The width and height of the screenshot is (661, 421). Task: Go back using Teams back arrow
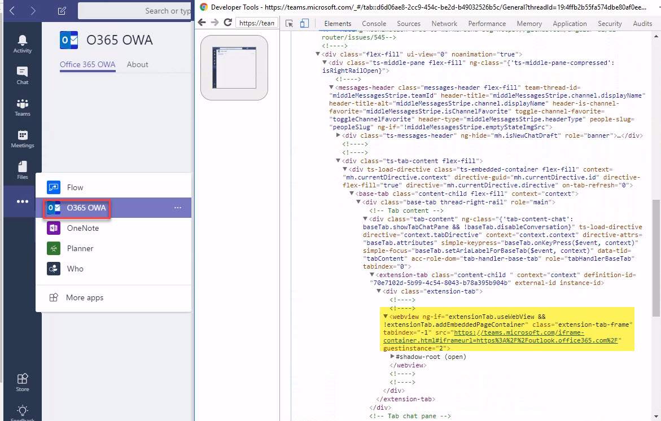tap(12, 11)
